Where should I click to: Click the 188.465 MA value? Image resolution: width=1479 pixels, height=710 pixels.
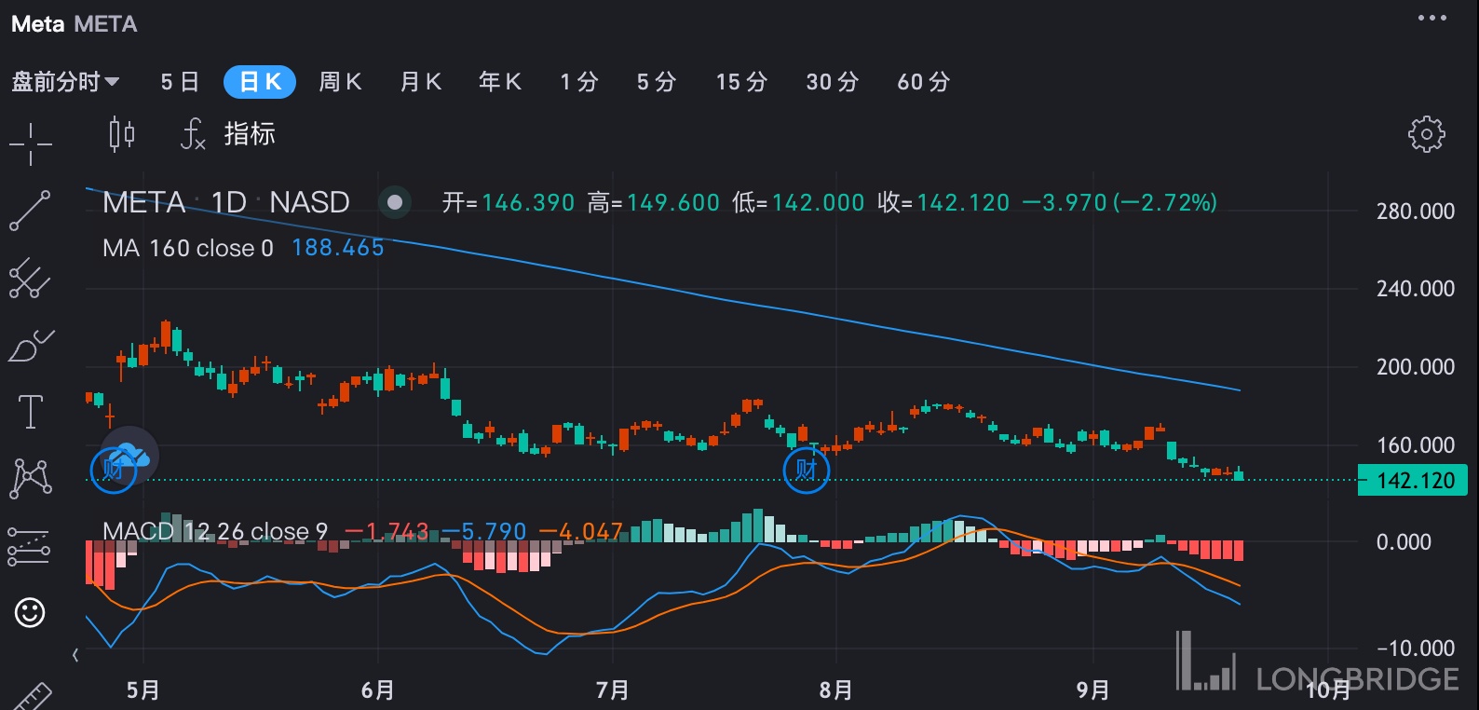338,248
